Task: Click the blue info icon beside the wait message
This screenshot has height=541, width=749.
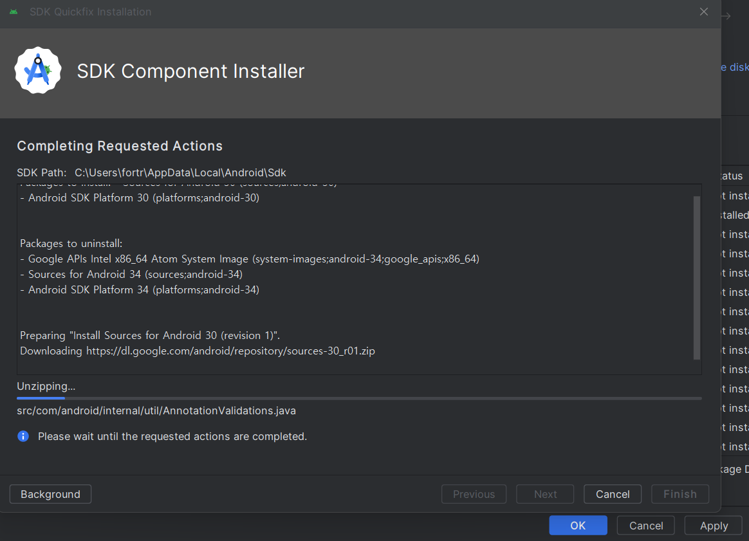Action: (23, 436)
